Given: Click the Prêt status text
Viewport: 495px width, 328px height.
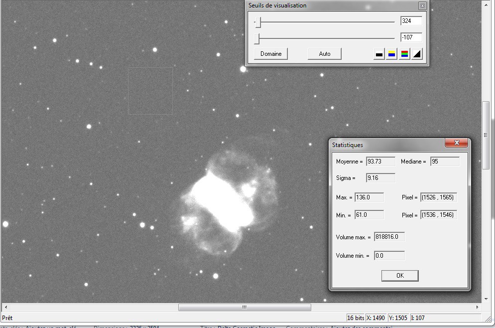Looking at the screenshot, I should (x=7, y=318).
